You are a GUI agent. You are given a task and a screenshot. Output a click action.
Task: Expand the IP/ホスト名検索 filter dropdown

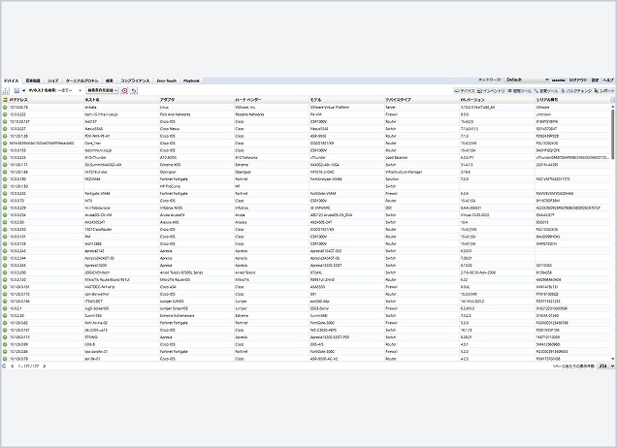tap(55, 90)
